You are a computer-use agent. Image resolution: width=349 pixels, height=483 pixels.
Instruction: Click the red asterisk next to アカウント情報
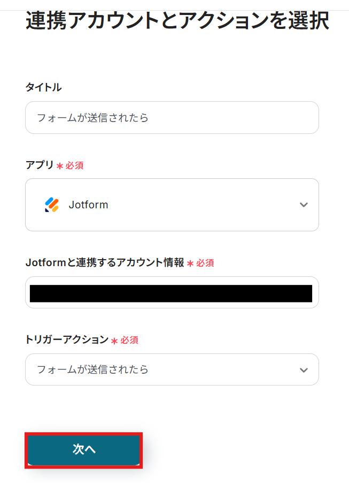(x=190, y=263)
